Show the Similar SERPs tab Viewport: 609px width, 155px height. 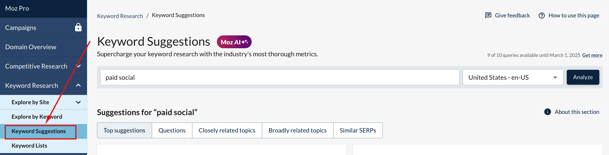pos(358,130)
